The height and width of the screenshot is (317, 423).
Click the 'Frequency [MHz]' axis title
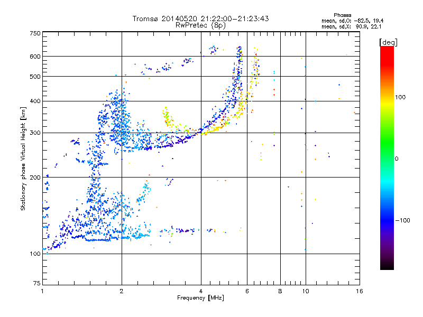click(x=201, y=298)
